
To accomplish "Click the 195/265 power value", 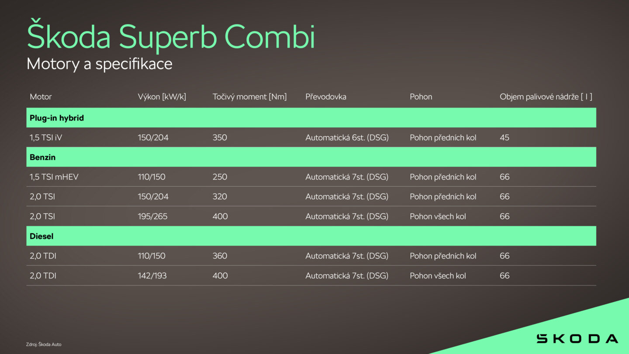I will point(152,216).
